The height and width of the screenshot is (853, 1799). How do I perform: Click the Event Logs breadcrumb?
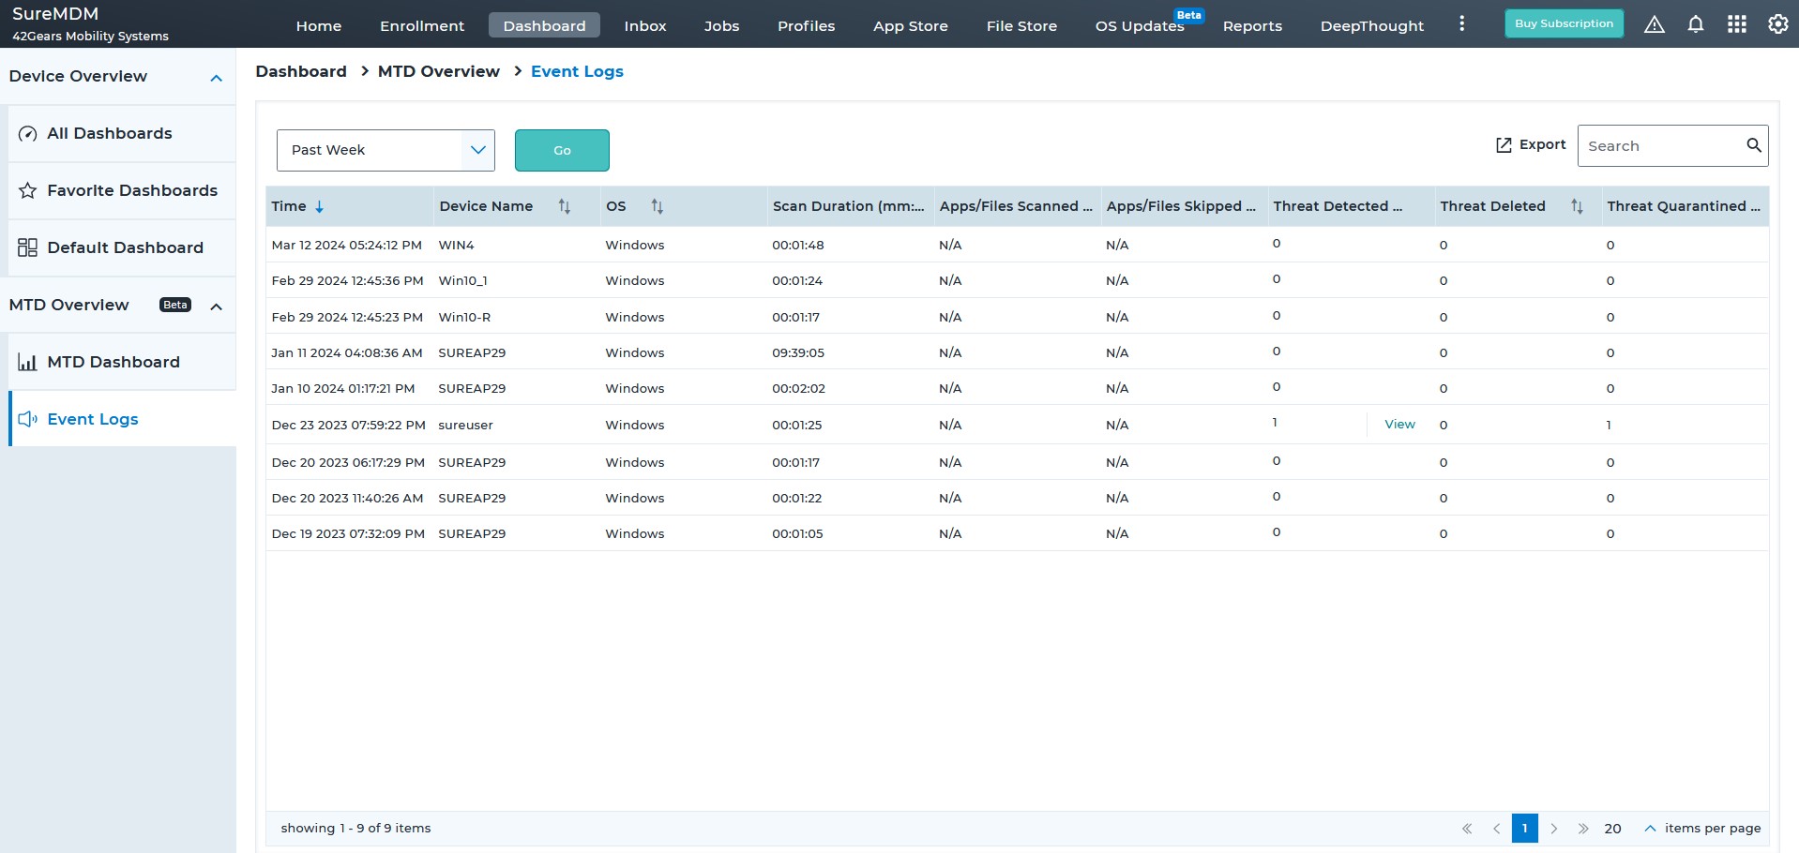(577, 72)
